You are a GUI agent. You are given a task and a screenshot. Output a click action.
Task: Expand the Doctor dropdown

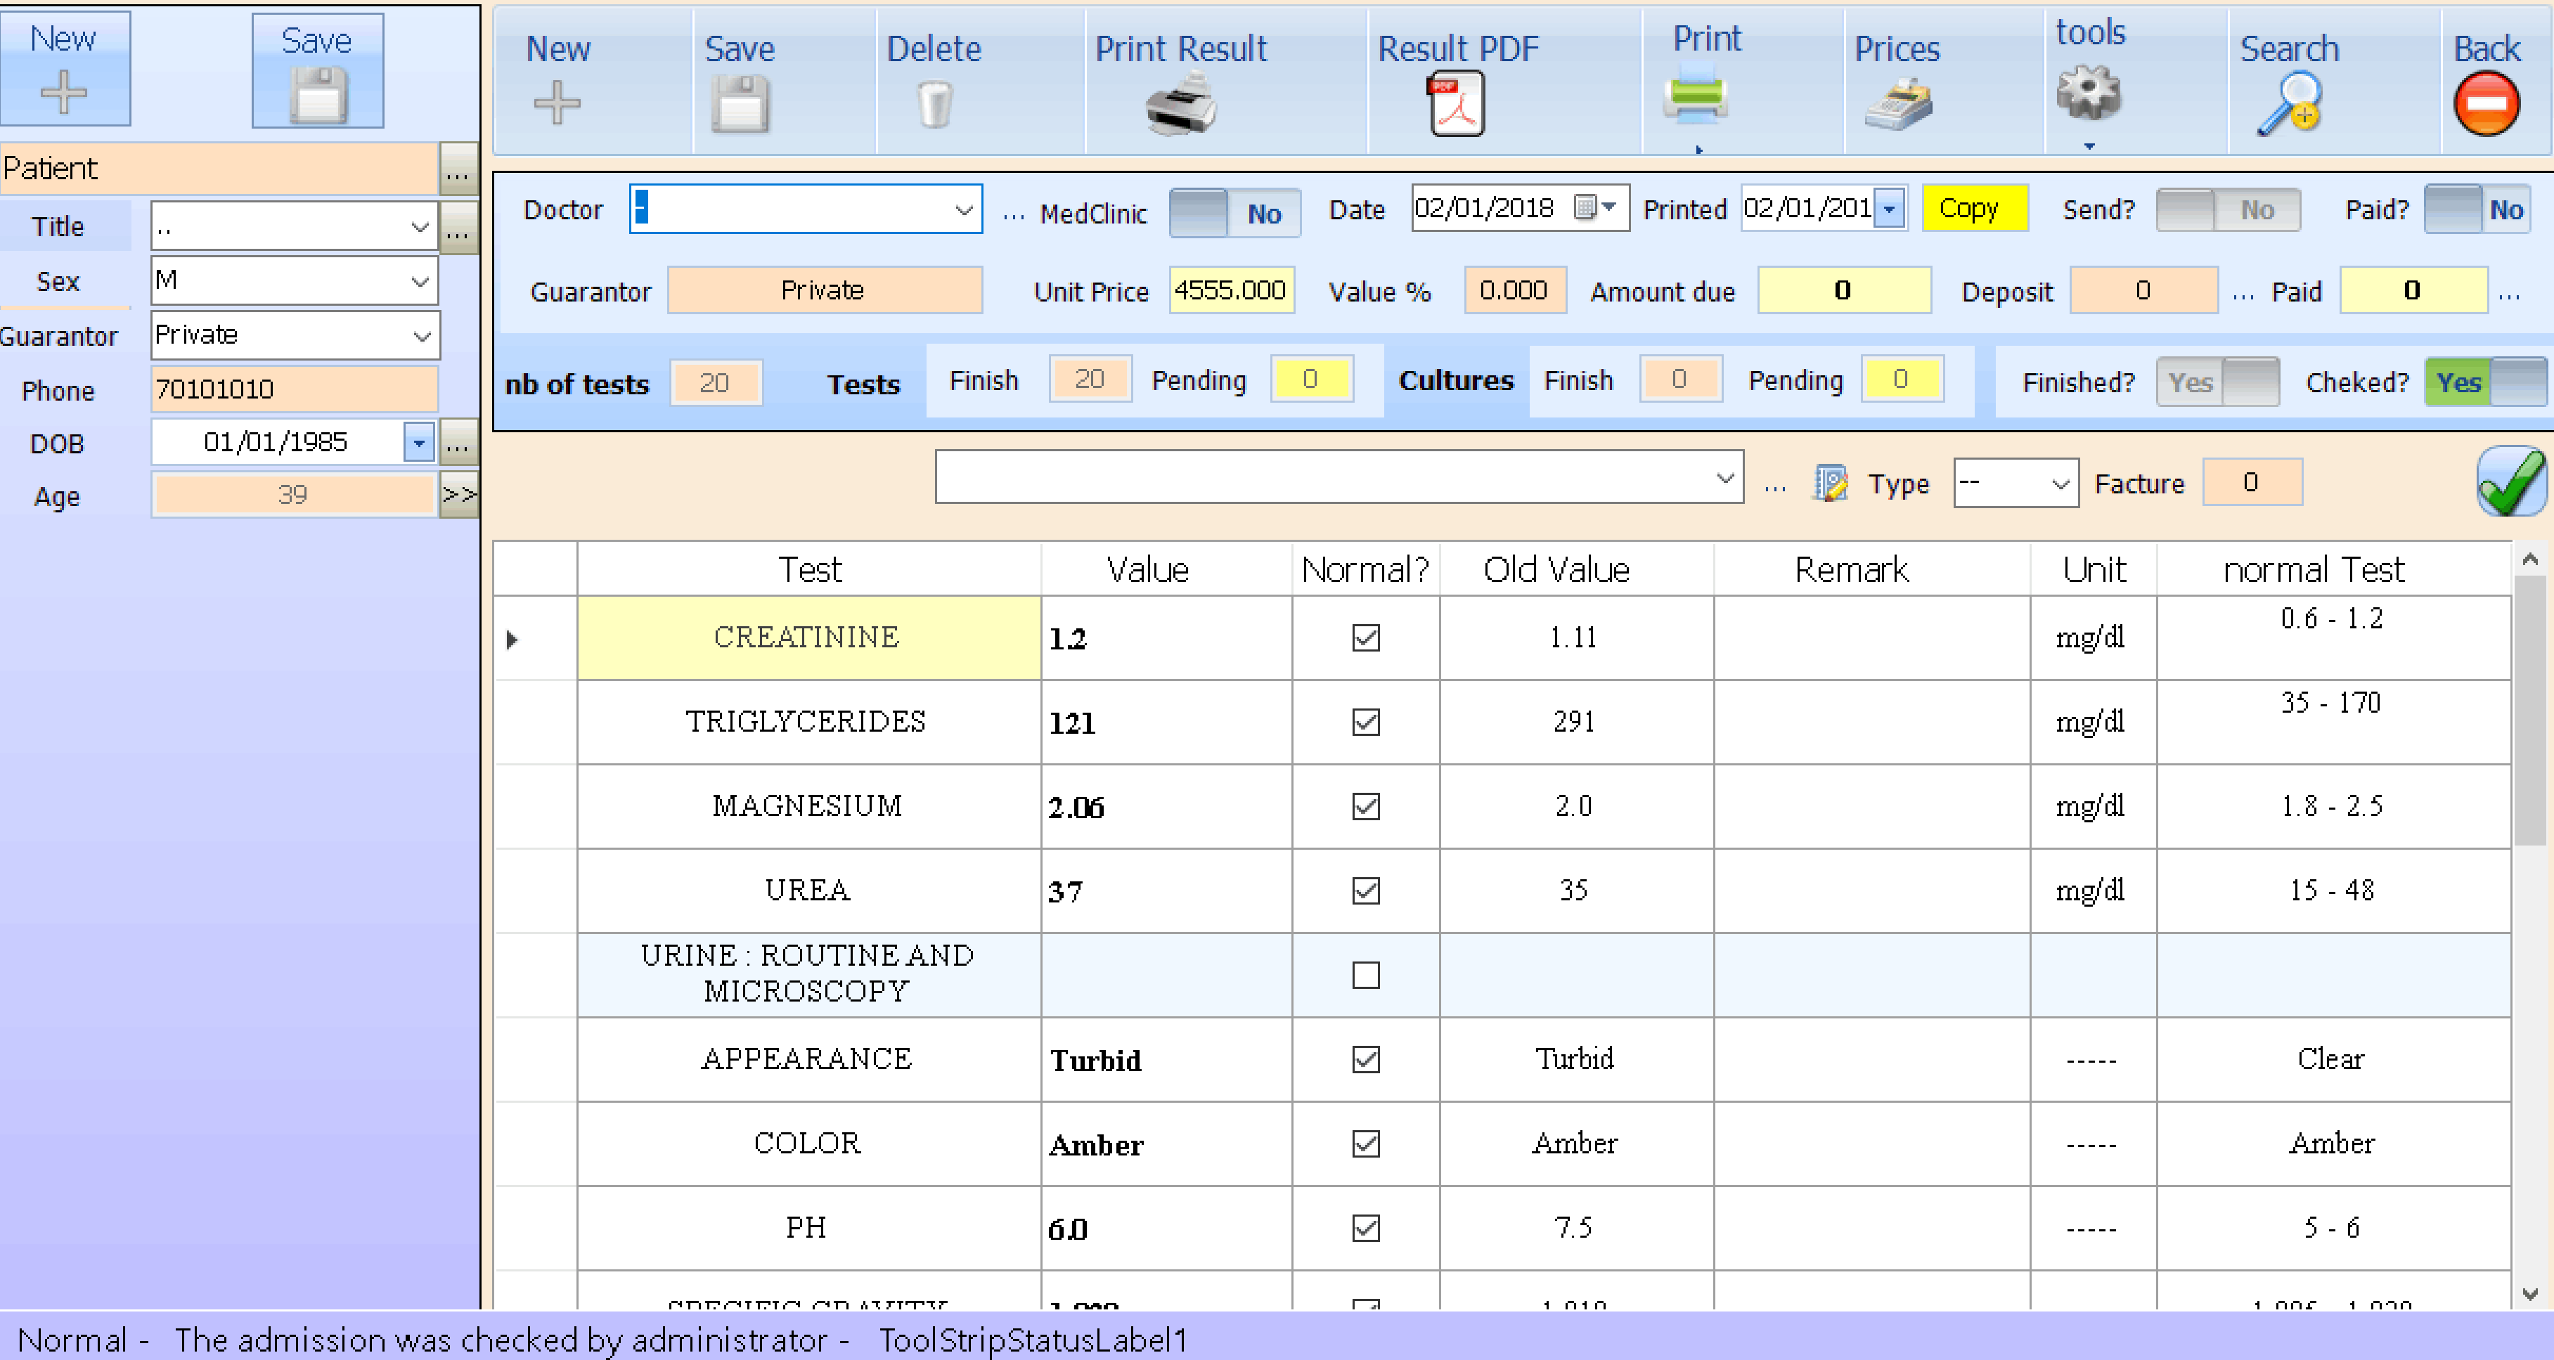(x=962, y=210)
